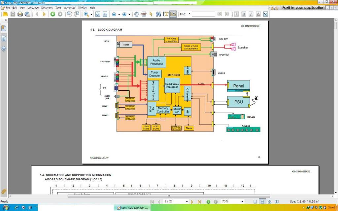Open the Tools menu
338x211 pixels.
point(58,8)
